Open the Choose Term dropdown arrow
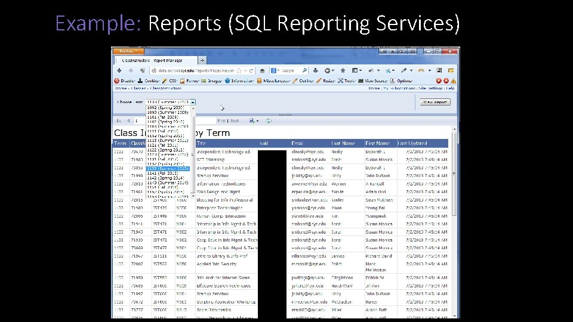The image size is (573, 322). [193, 102]
